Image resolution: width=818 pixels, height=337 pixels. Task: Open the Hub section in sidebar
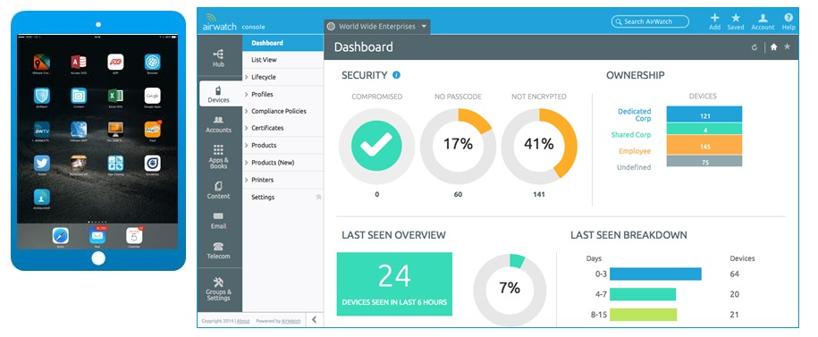(219, 58)
